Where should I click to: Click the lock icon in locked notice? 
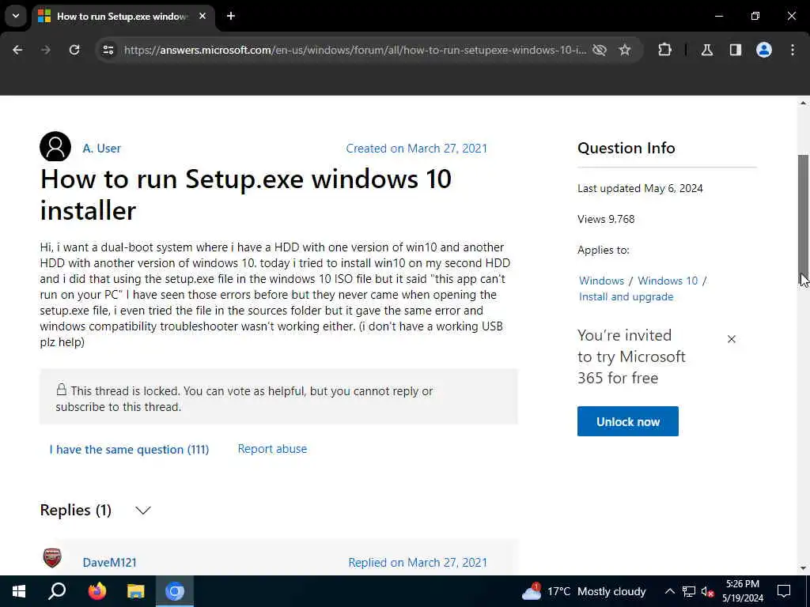tap(62, 390)
